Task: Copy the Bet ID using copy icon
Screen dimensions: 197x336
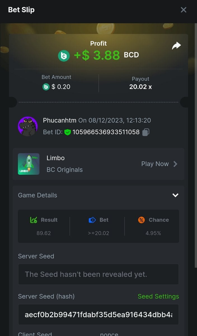Action: click(x=146, y=132)
